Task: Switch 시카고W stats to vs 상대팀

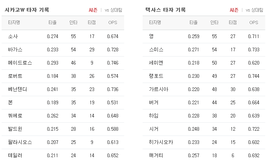Action: point(113,10)
